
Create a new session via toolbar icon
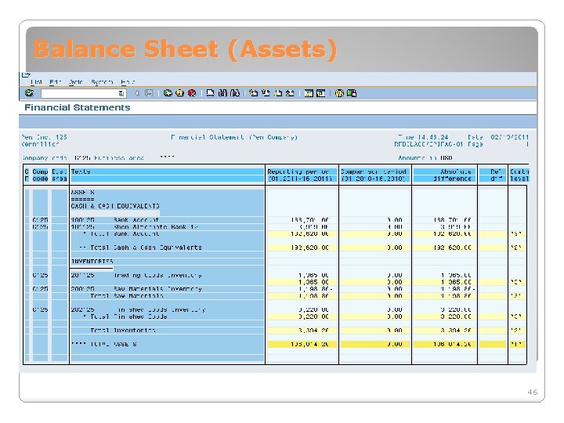[x=309, y=93]
